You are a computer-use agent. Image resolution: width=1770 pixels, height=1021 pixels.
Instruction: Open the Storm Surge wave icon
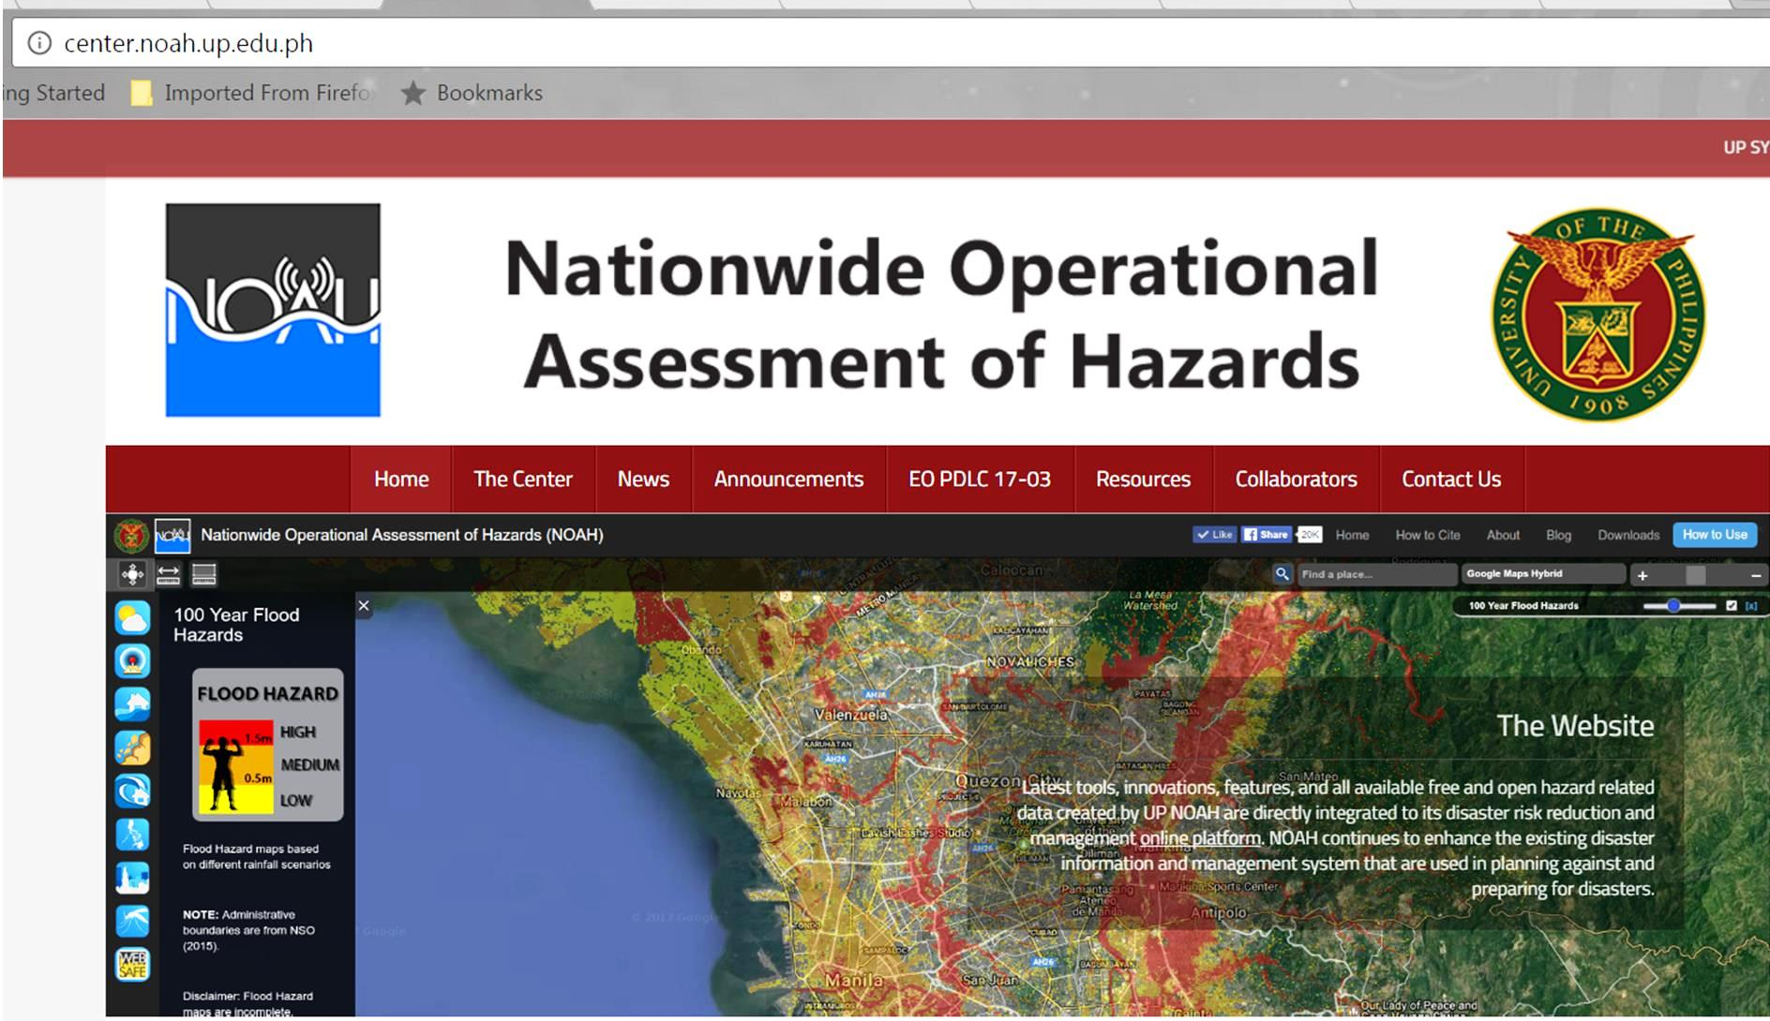132,792
